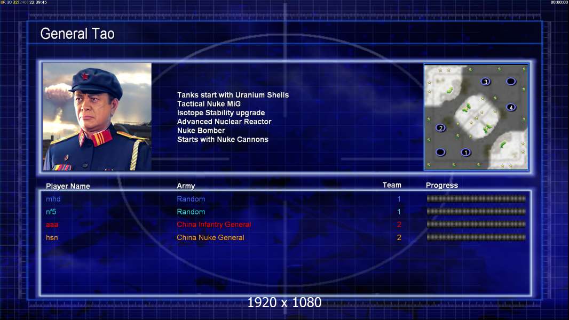Viewport: 569px width, 320px height.
Task: Choose start position marker 4 on the map
Action: click(x=511, y=107)
